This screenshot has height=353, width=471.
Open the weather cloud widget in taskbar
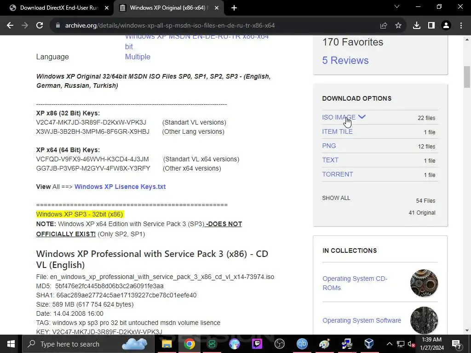point(135,344)
